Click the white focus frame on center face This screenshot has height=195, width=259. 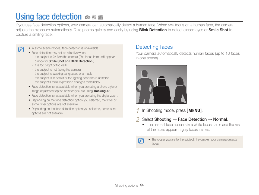(161, 82)
